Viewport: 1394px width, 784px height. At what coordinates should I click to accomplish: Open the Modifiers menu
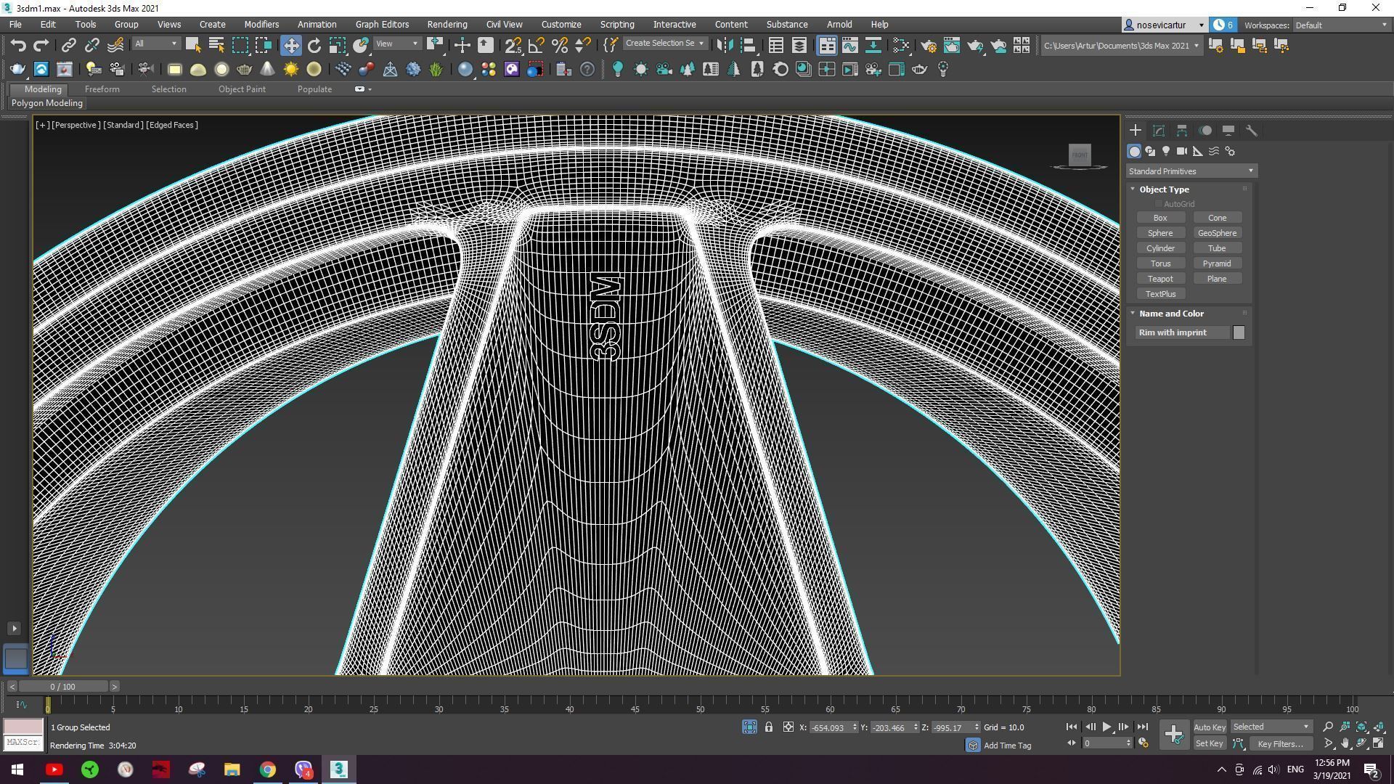pos(261,24)
